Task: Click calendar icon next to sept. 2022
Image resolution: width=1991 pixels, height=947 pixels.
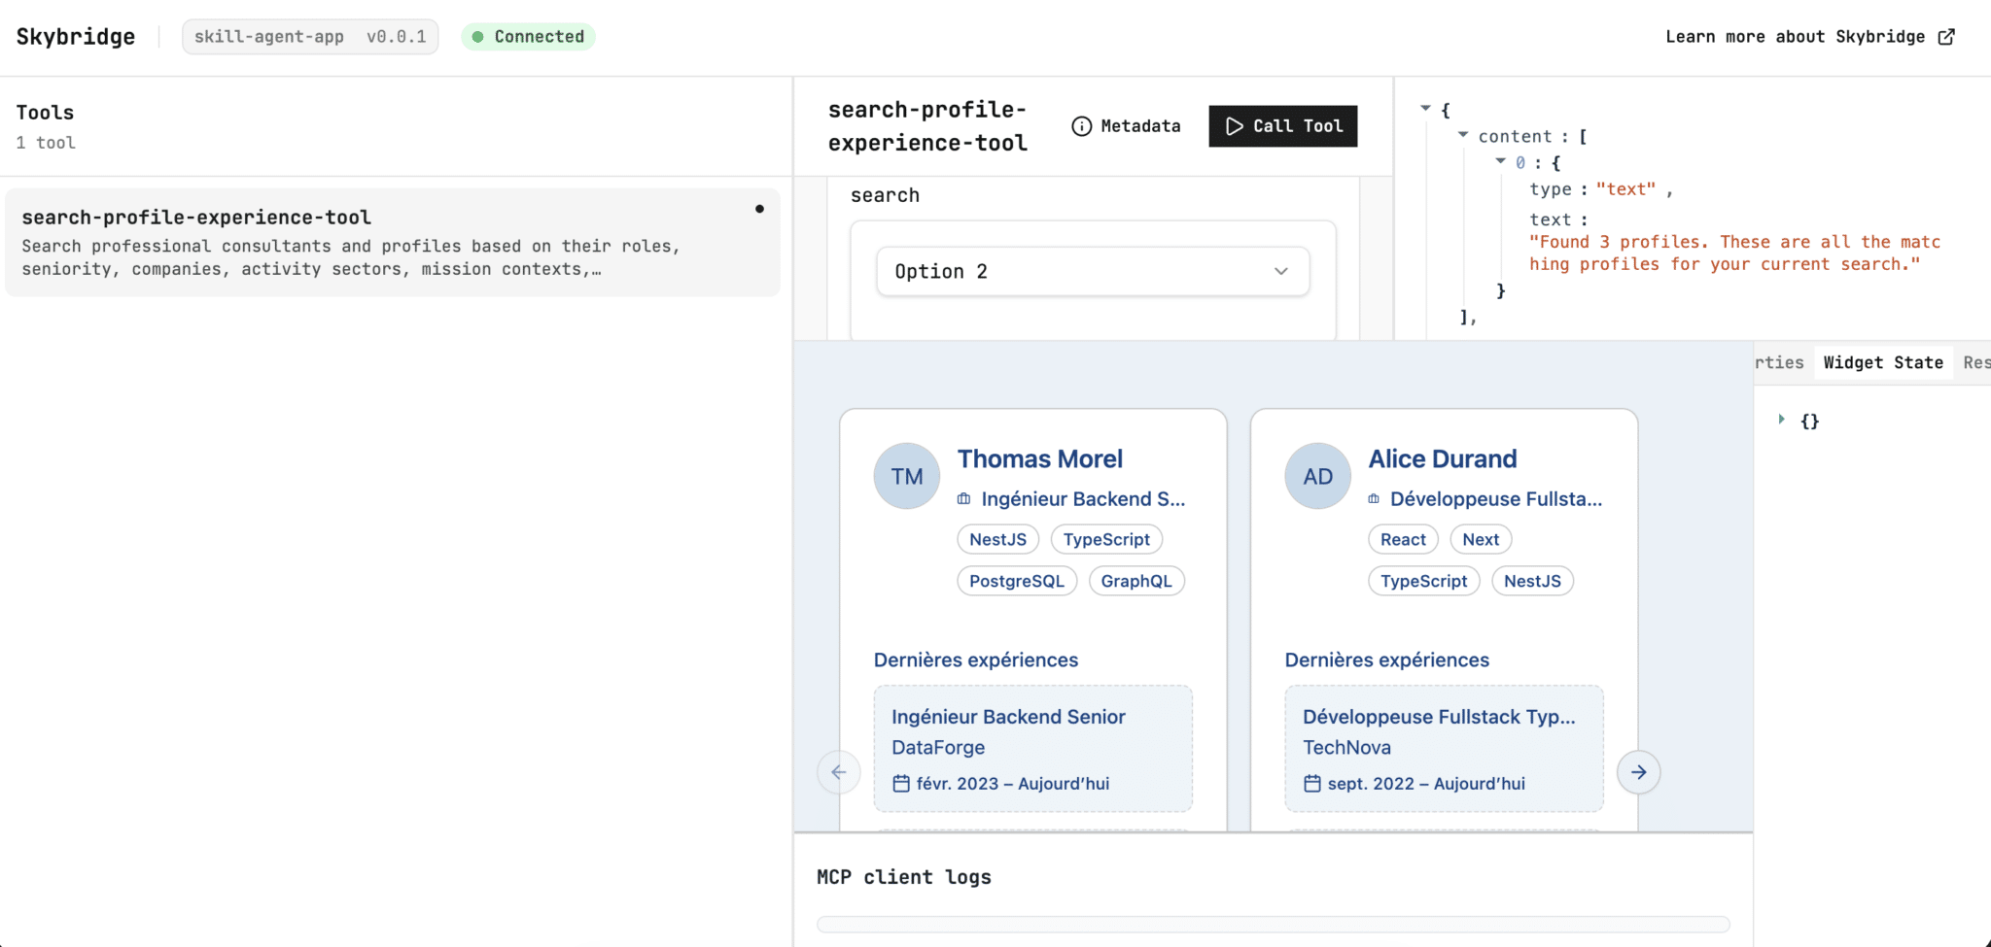Action: click(1312, 784)
